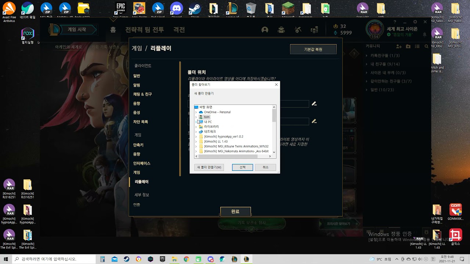Image resolution: width=470 pixels, height=264 pixels.
Task: Expand the [Kimochi] LL 1.43 folder node
Action: [196, 142]
